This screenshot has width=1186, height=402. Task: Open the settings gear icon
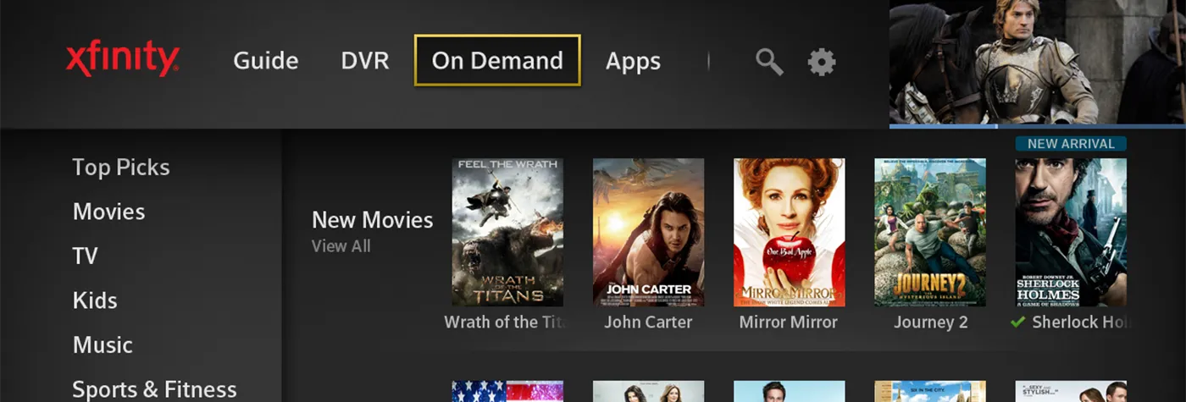click(x=821, y=62)
